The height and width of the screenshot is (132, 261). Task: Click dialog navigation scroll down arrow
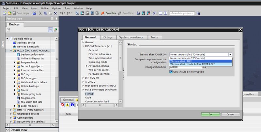(x=120, y=101)
